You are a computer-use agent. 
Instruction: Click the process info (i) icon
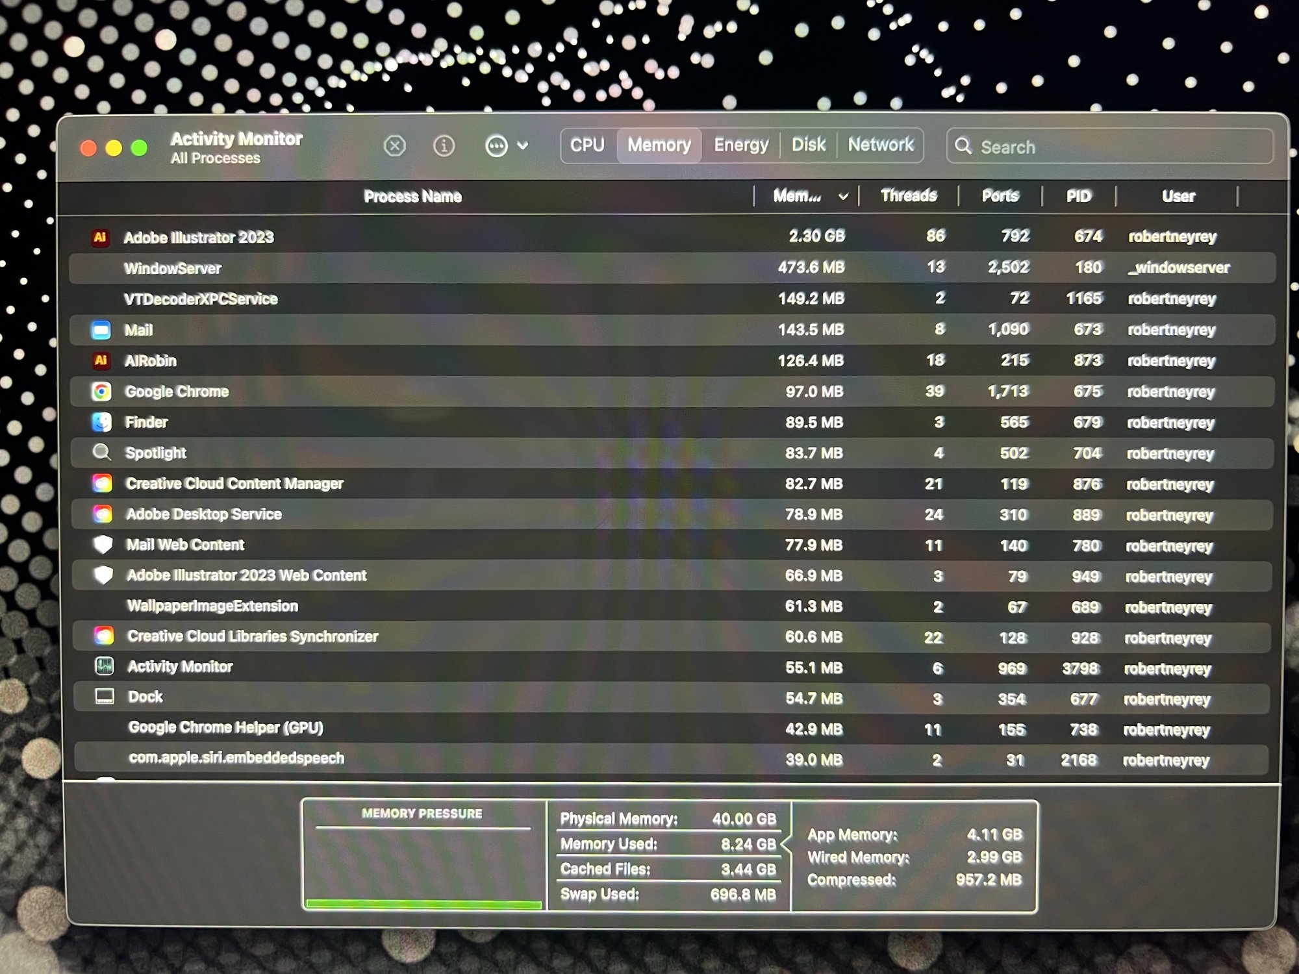click(x=444, y=145)
